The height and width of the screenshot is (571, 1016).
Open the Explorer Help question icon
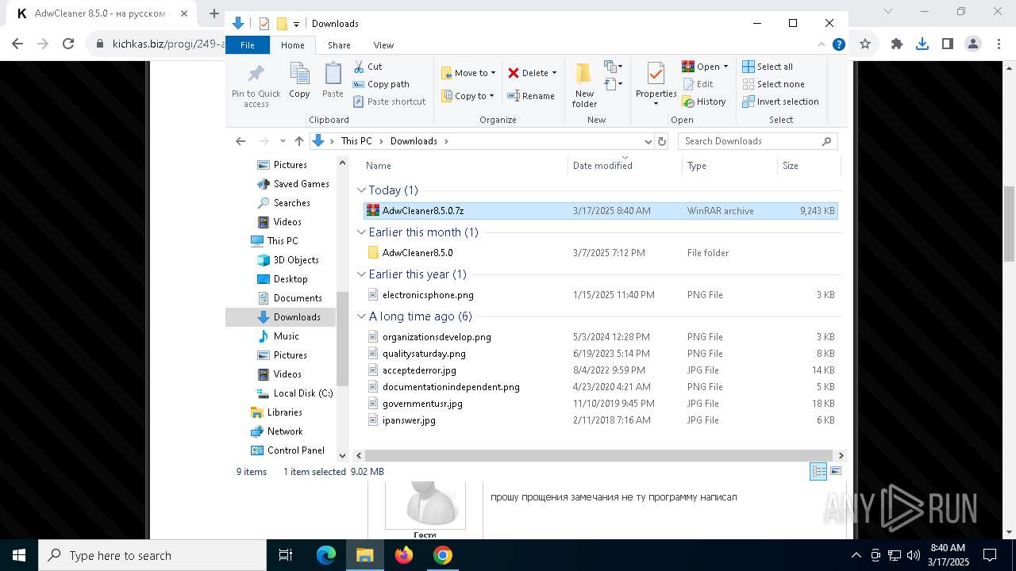(838, 44)
